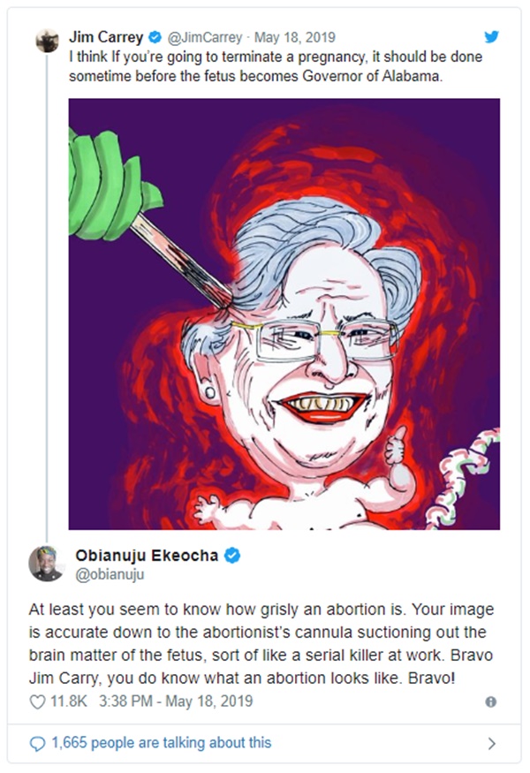Click the Twitter bird logo
Screen dimensions: 530x773
[490, 37]
